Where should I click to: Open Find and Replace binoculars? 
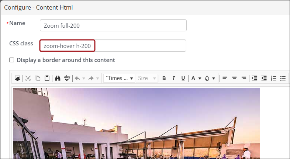point(58,78)
